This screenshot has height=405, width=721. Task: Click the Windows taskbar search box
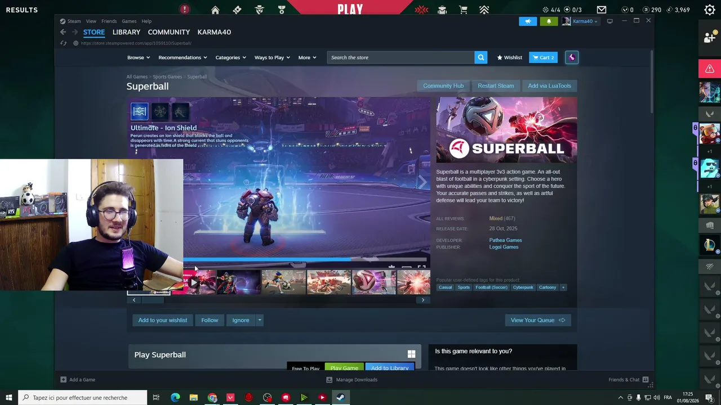point(82,398)
